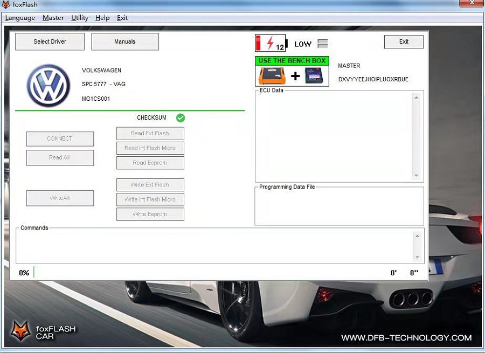Click the VOLKSWAGEN brand label
Screen dimensions: 485x353
[x=101, y=71]
